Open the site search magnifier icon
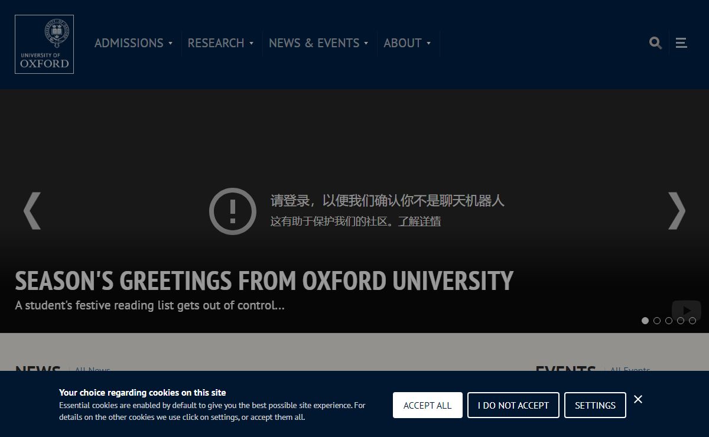The height and width of the screenshot is (437, 709). click(x=655, y=43)
